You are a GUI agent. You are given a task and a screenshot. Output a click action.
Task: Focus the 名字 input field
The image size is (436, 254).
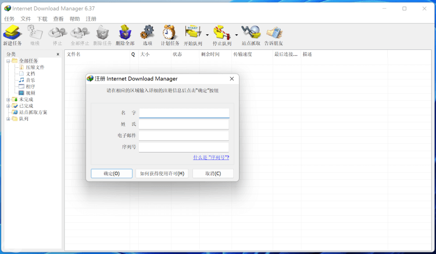184,113
